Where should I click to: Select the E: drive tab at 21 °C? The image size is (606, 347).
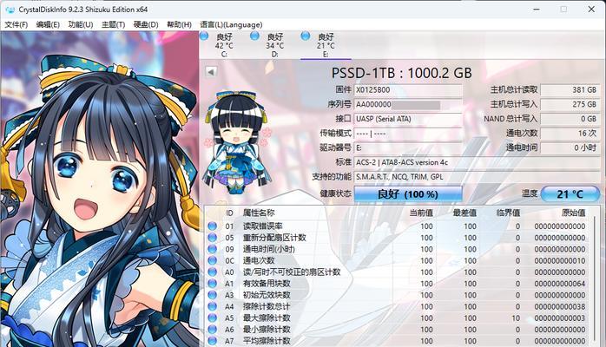[326, 45]
